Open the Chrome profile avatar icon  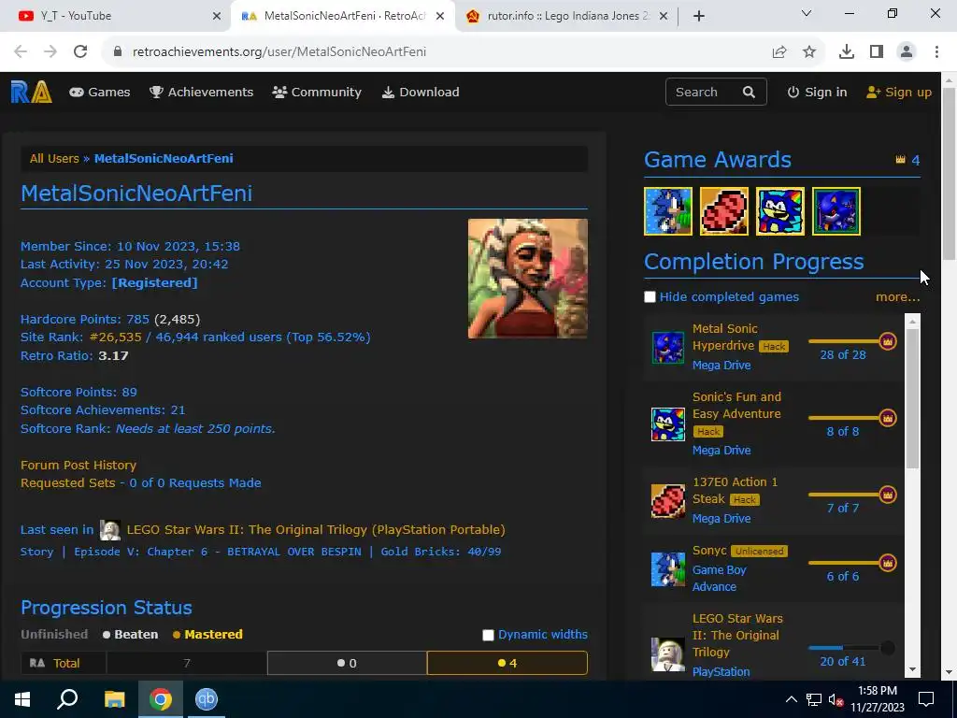[x=907, y=52]
